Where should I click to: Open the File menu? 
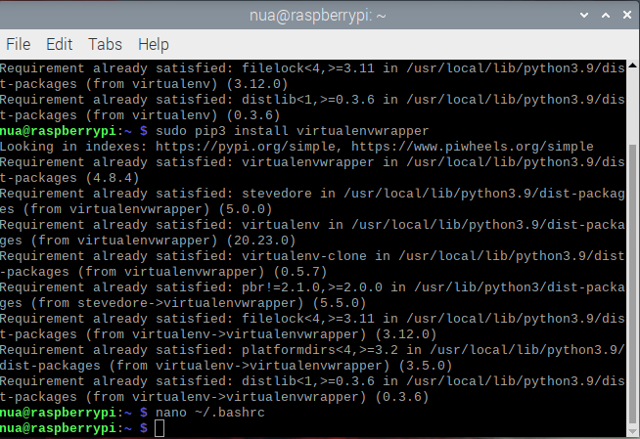[18, 44]
